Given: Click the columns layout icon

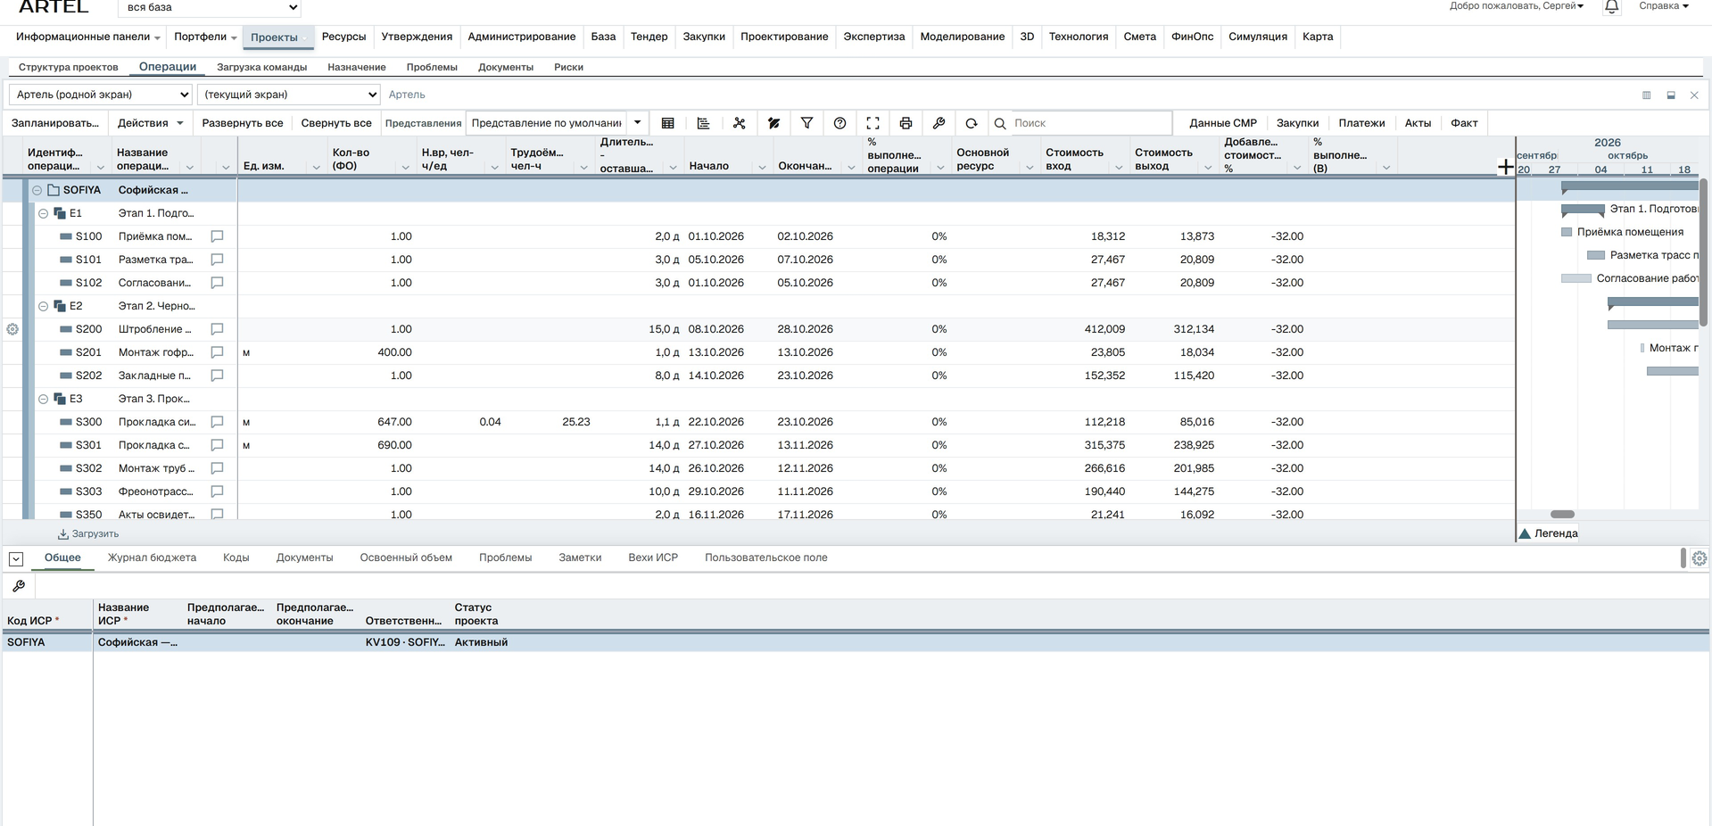Looking at the screenshot, I should point(1647,95).
